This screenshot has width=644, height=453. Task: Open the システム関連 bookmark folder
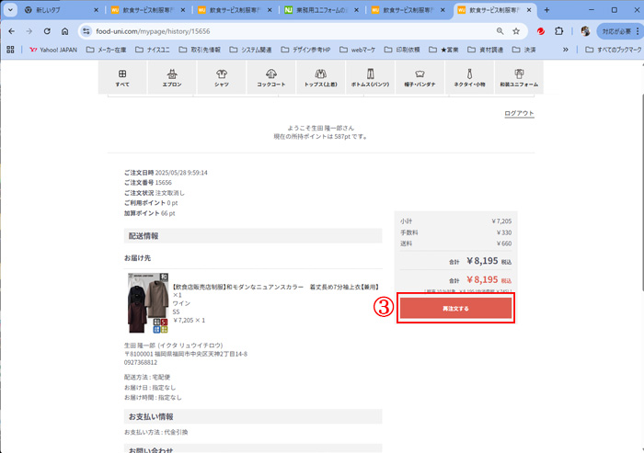click(x=250, y=50)
